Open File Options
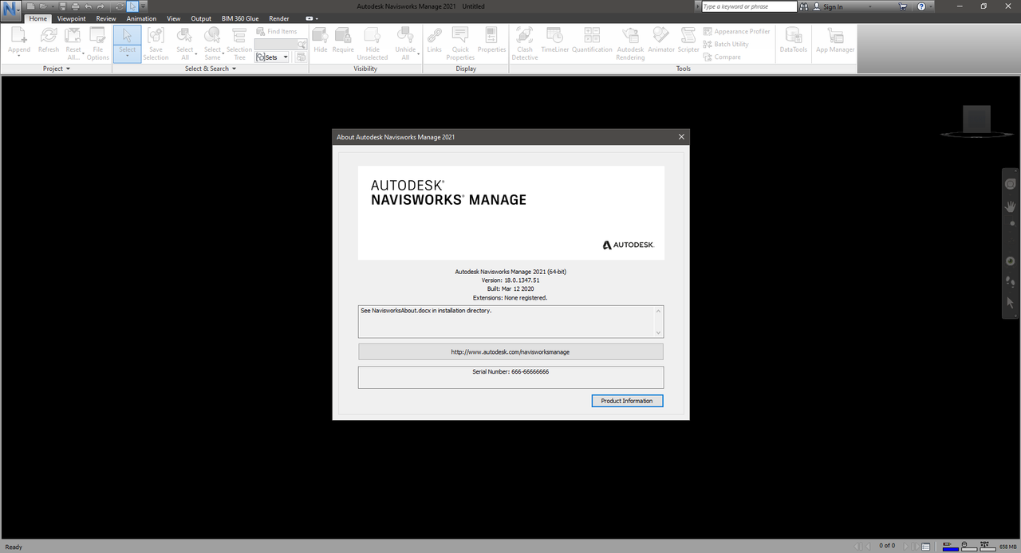This screenshot has width=1021, height=553. point(98,43)
